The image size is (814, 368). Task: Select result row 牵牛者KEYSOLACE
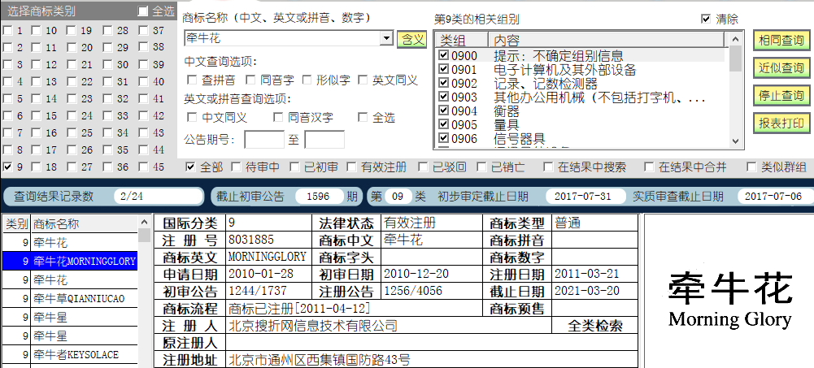click(70, 354)
